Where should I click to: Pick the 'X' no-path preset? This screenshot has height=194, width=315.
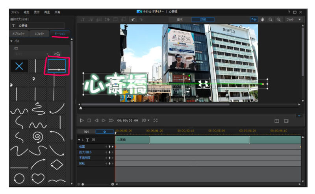click(19, 67)
